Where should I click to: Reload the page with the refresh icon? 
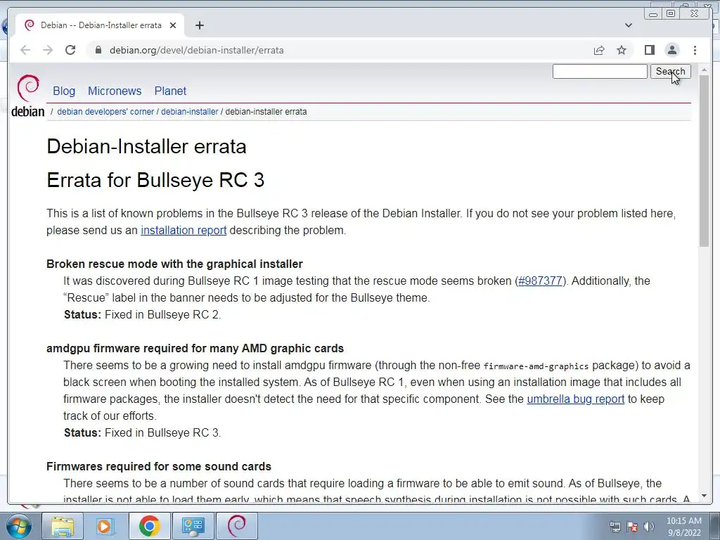pyautogui.click(x=70, y=50)
